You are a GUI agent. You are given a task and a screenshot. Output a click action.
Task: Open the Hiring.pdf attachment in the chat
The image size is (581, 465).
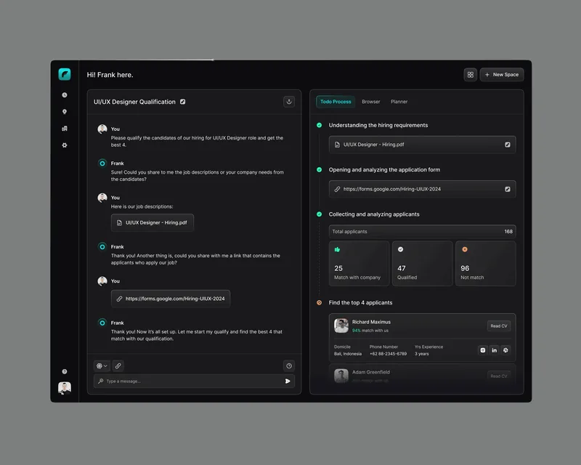click(x=153, y=222)
